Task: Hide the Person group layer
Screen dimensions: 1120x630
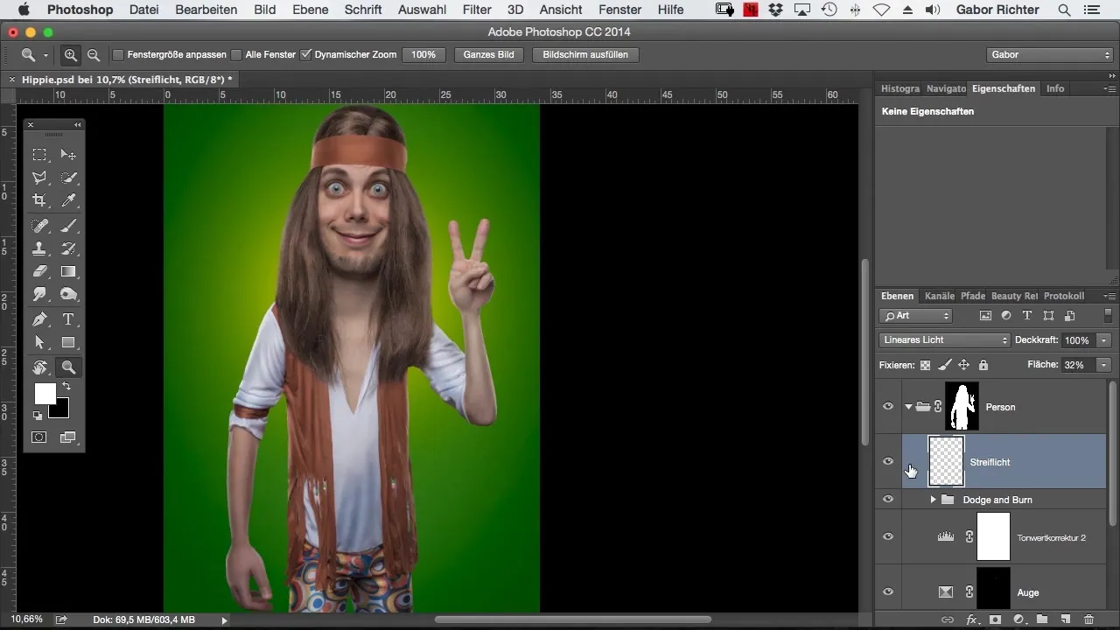Action: [x=888, y=406]
